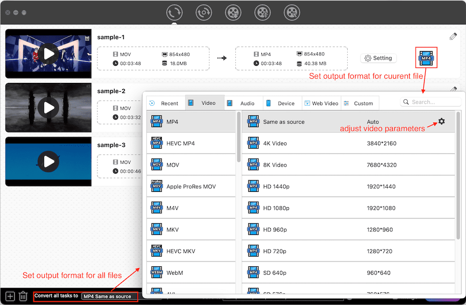Switch to the Audio tab
This screenshot has width=466, height=305.
(244, 103)
